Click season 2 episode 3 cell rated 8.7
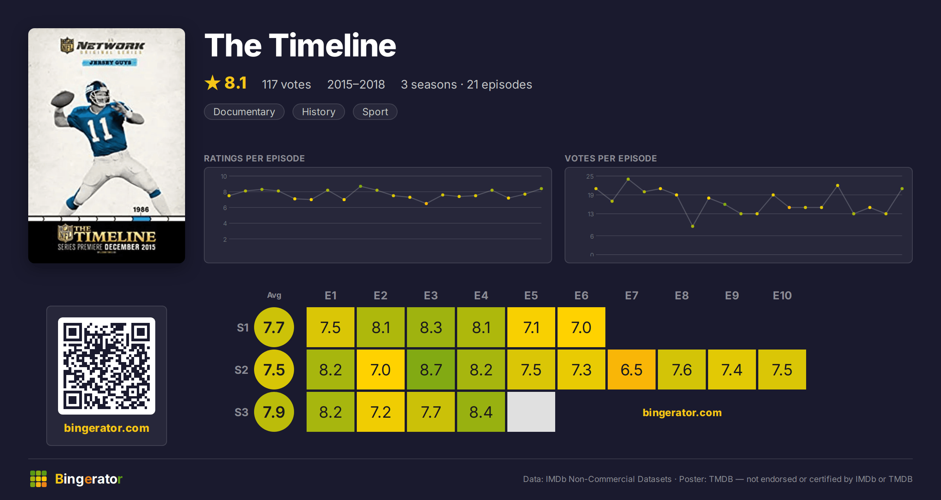Screen dimensions: 941x500 pos(431,370)
